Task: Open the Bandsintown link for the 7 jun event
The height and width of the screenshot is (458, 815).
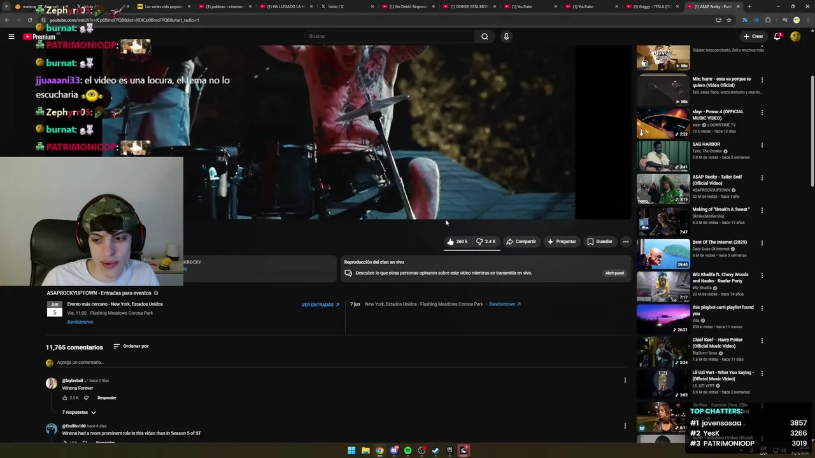Action: tap(505, 304)
